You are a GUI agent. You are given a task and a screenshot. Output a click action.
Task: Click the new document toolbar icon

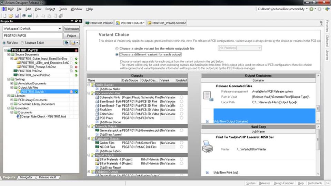point(4,16)
